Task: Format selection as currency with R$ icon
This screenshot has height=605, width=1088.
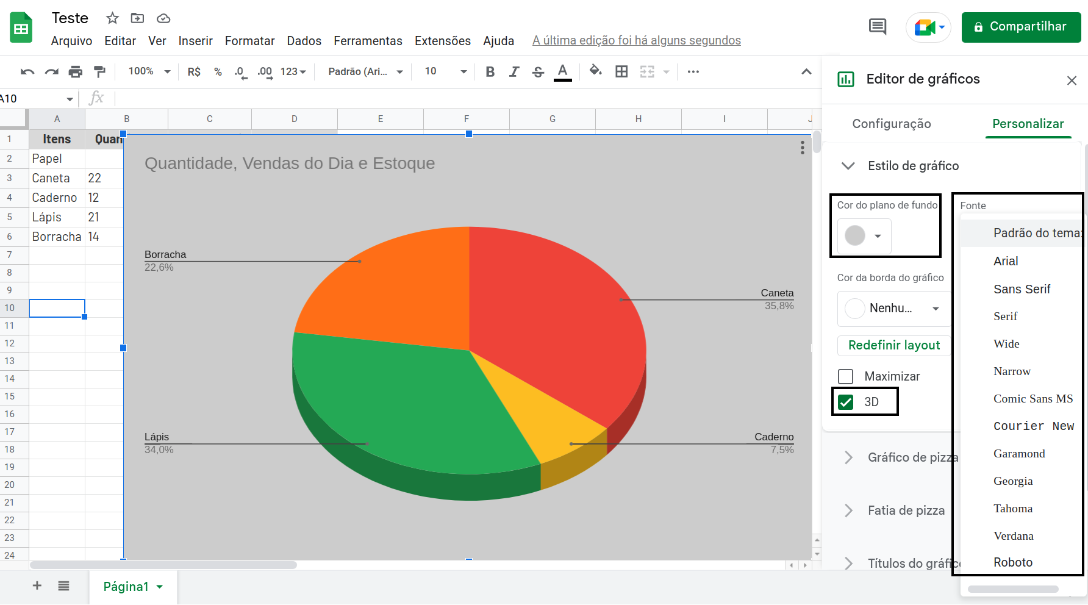Action: 194,71
